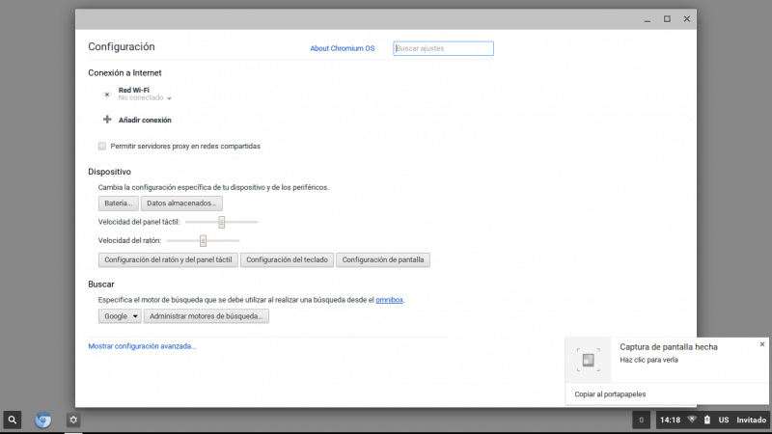The image size is (772, 434).
Task: Focus the Buscar ajustes search field
Action: click(x=443, y=48)
